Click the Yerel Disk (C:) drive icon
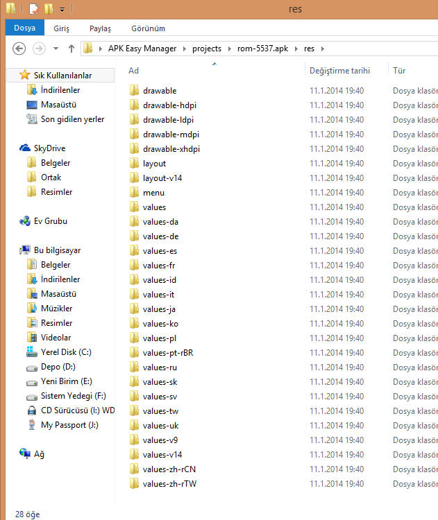The width and height of the screenshot is (438, 520). click(x=32, y=352)
